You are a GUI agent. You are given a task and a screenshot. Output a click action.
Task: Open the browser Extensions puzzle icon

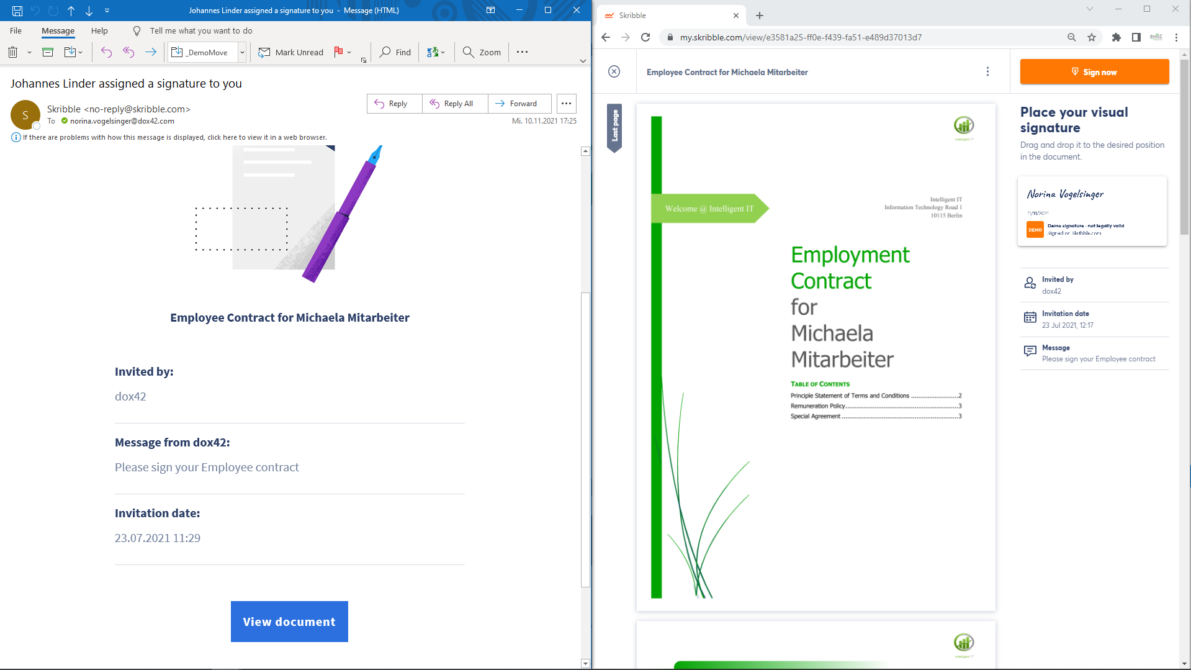[x=1116, y=37]
